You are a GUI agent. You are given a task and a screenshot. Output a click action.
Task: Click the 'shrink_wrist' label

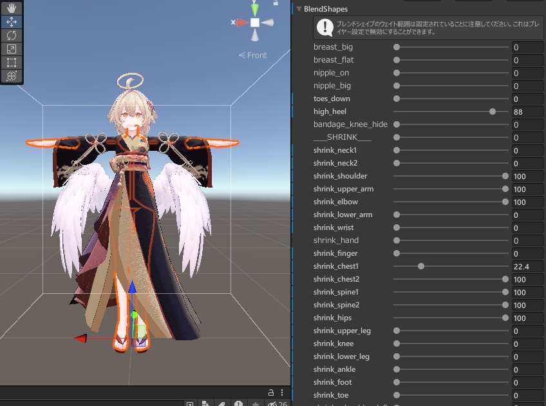coord(334,227)
